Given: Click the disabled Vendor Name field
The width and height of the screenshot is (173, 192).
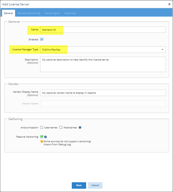Looking at the screenshot, I should (103, 104).
